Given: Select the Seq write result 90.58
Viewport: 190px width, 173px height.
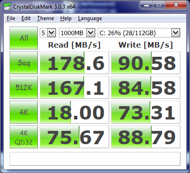Looking at the screenshot, I should coord(146,63).
